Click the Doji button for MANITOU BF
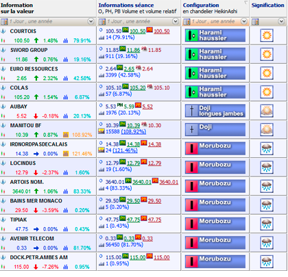Image resolution: width=288 pixels, height=277 pixels. pos(215,130)
